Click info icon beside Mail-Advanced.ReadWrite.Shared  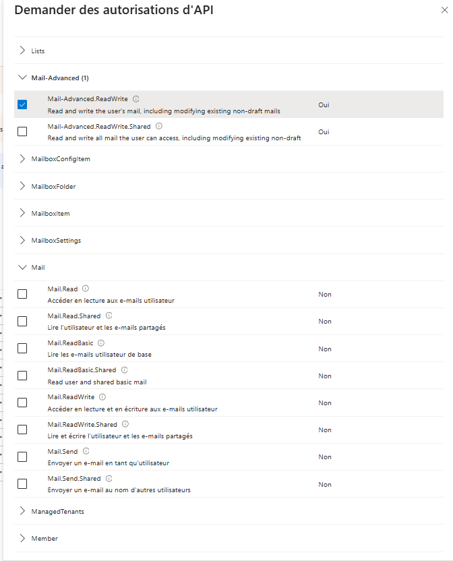pyautogui.click(x=159, y=126)
